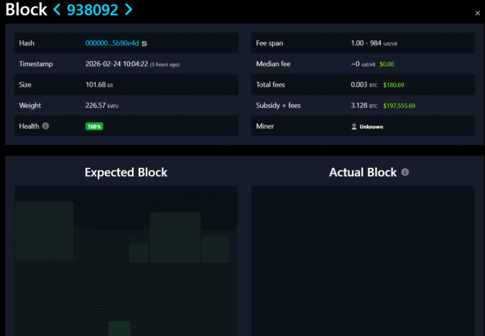Click the Fee span row label
Image resolution: width=485 pixels, height=336 pixels.
point(270,43)
